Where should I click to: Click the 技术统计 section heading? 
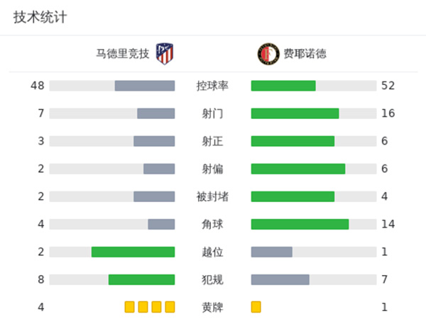(x=40, y=18)
